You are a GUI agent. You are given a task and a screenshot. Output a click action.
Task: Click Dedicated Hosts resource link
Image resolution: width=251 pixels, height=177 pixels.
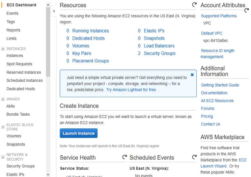click(x=88, y=38)
